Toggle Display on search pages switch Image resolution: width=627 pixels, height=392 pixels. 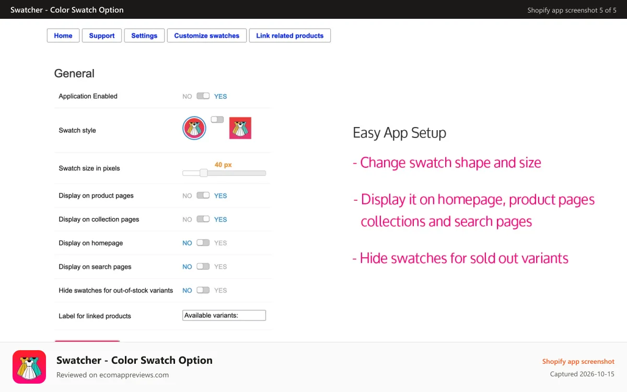(203, 267)
